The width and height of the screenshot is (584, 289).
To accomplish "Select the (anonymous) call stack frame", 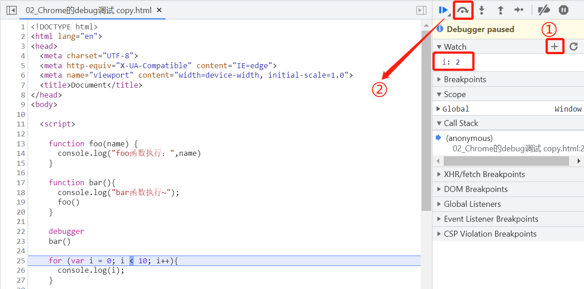I will 469,138.
